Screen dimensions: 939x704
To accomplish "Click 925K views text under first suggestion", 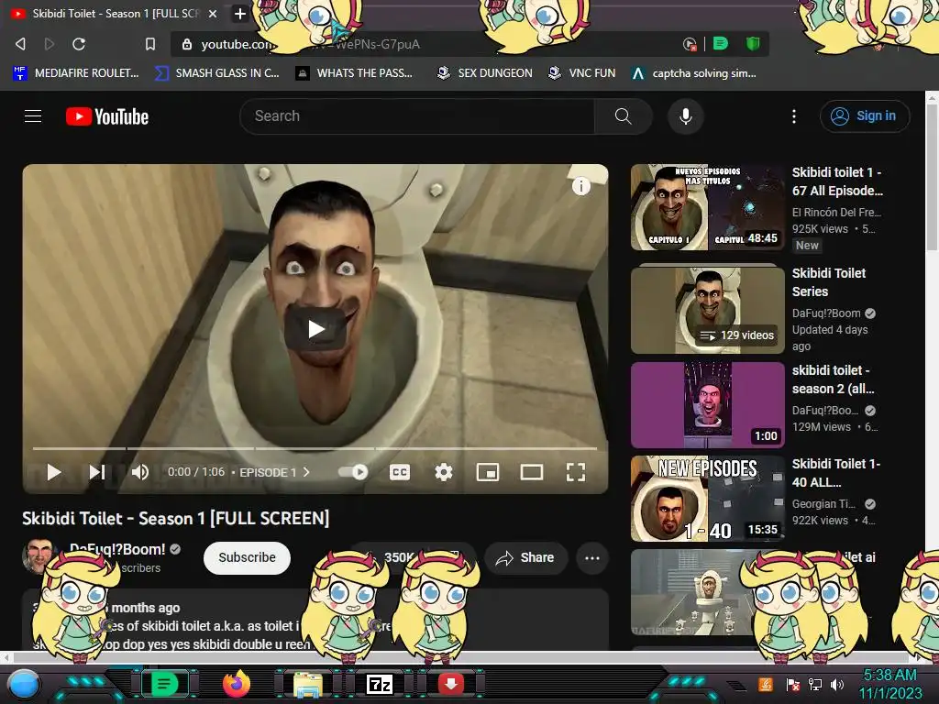I will point(820,228).
